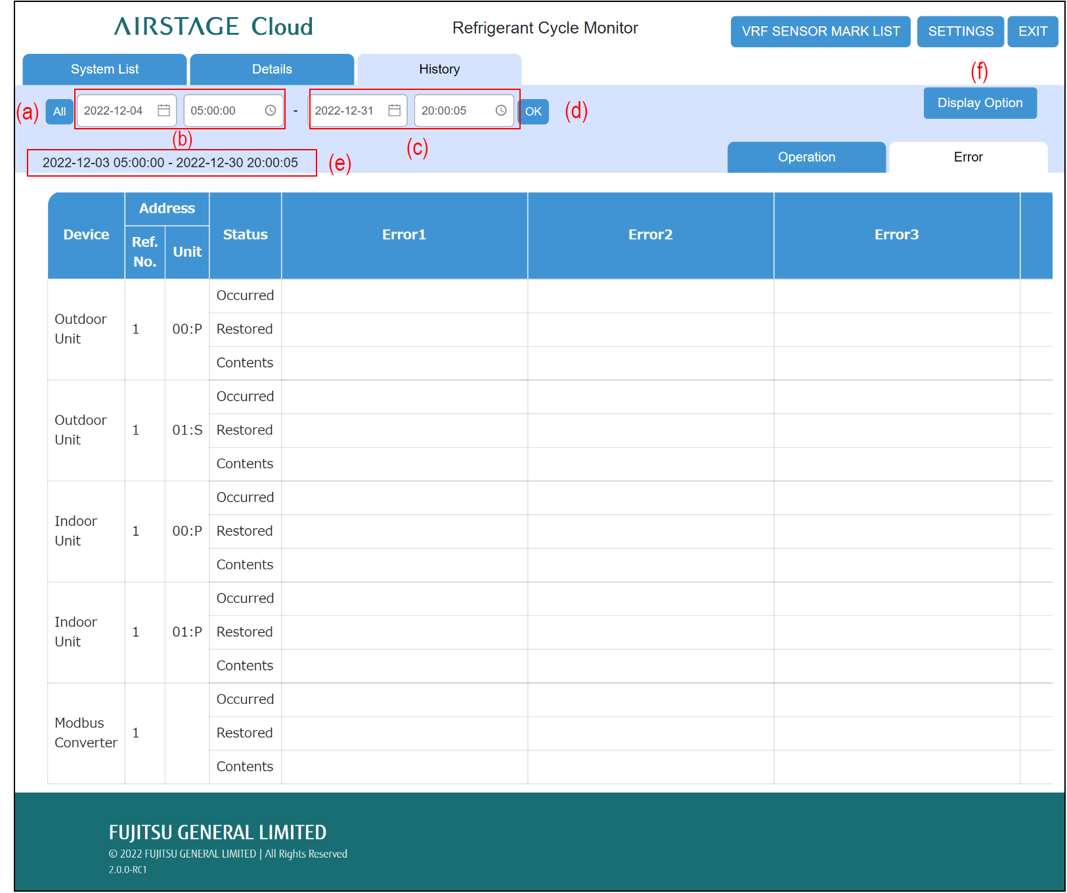The image size is (1067, 893).
Task: Click the AIRSTAGE Cloud logo
Action: [213, 27]
